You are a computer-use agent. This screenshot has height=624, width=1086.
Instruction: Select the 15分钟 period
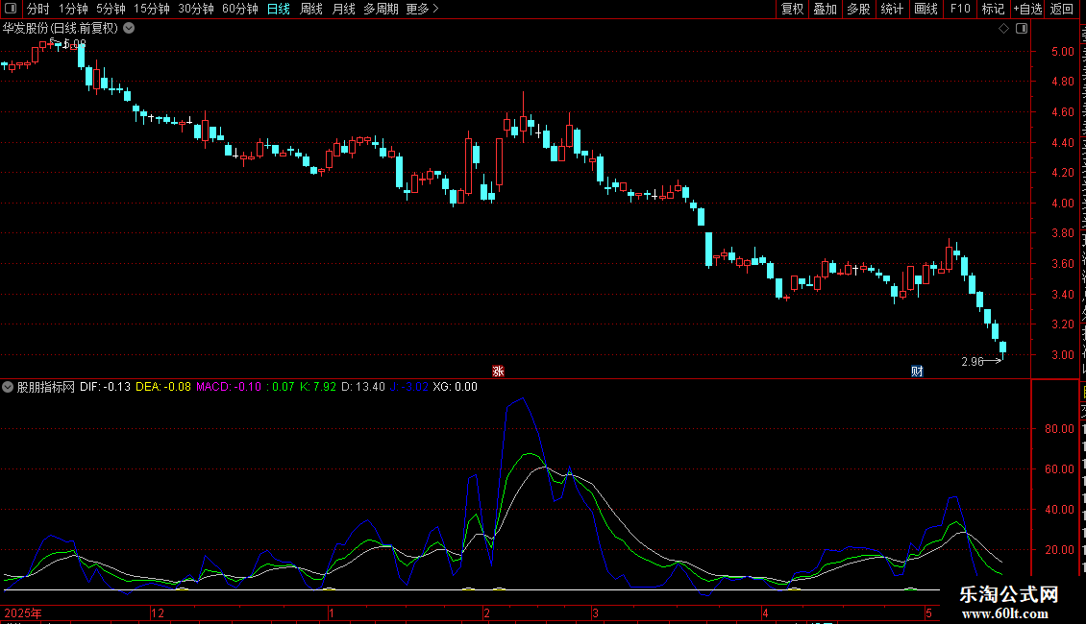[x=152, y=9]
